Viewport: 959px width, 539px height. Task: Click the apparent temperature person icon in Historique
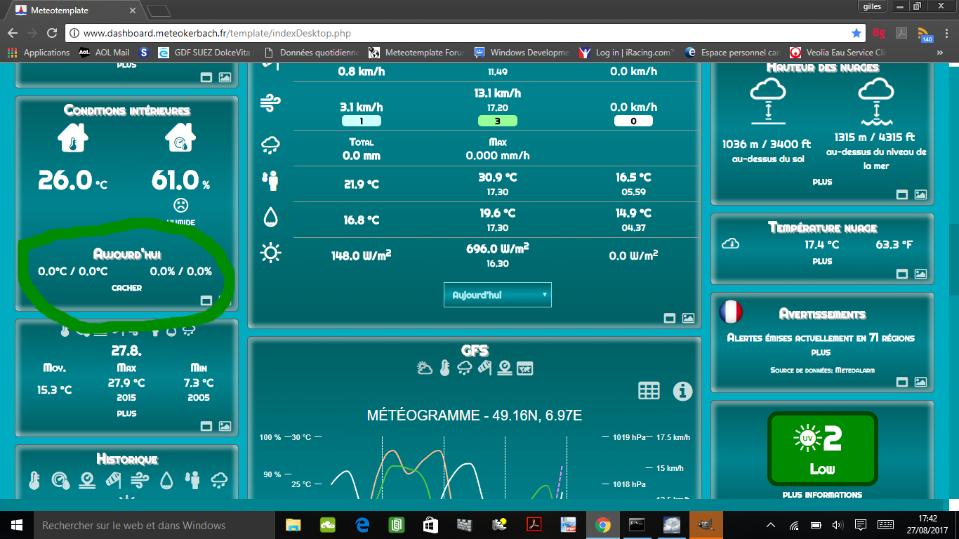(x=192, y=481)
